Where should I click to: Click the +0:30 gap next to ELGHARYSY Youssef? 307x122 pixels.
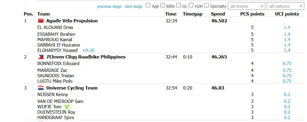click(x=88, y=50)
